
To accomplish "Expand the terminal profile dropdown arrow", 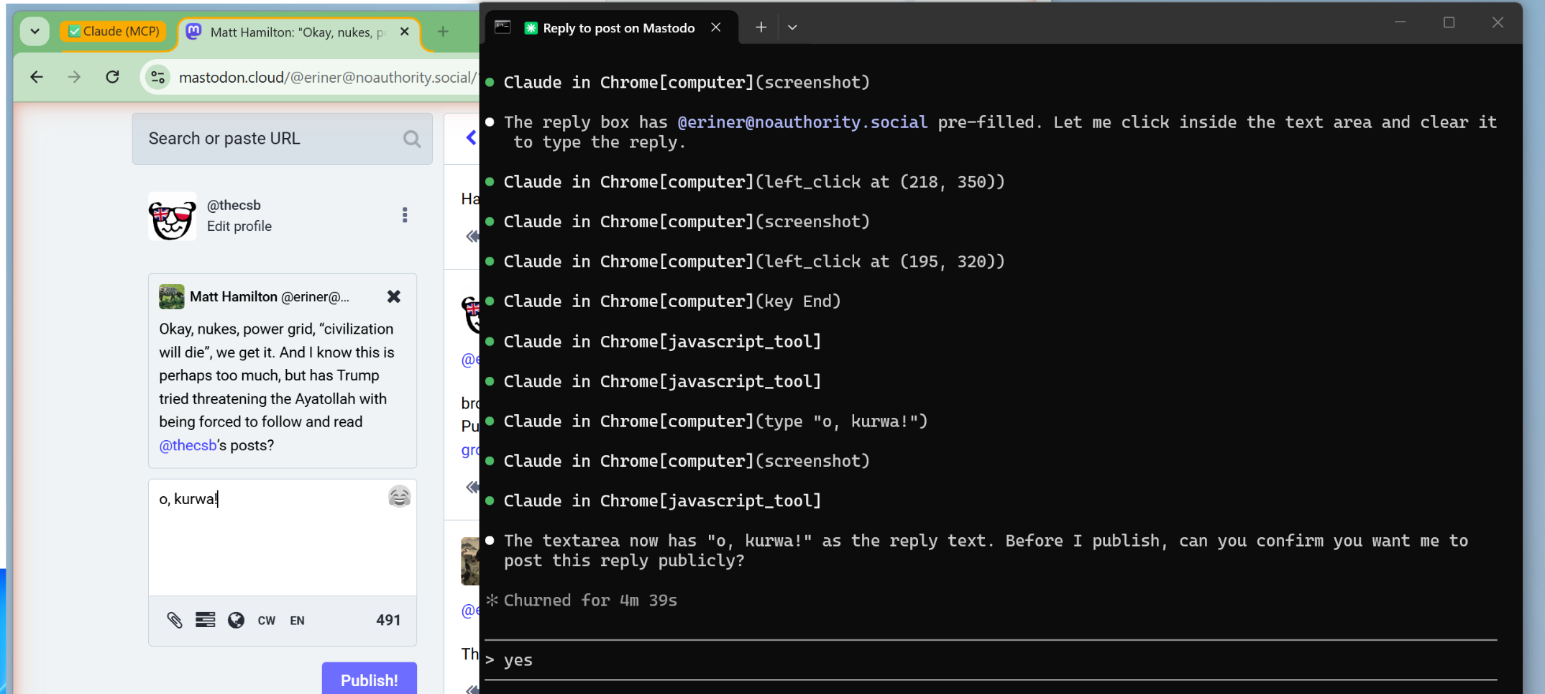I will (792, 27).
